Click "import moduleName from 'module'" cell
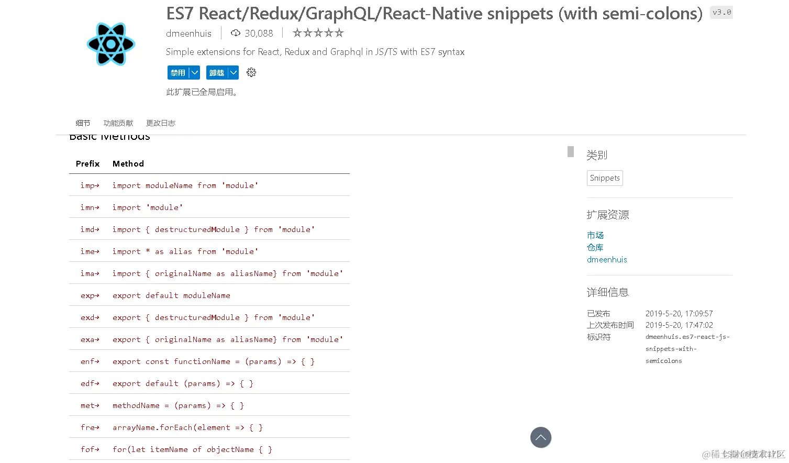 pyautogui.click(x=185, y=185)
